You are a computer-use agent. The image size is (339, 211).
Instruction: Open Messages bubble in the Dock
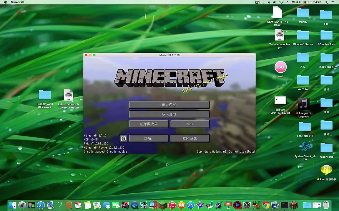[x=106, y=205]
